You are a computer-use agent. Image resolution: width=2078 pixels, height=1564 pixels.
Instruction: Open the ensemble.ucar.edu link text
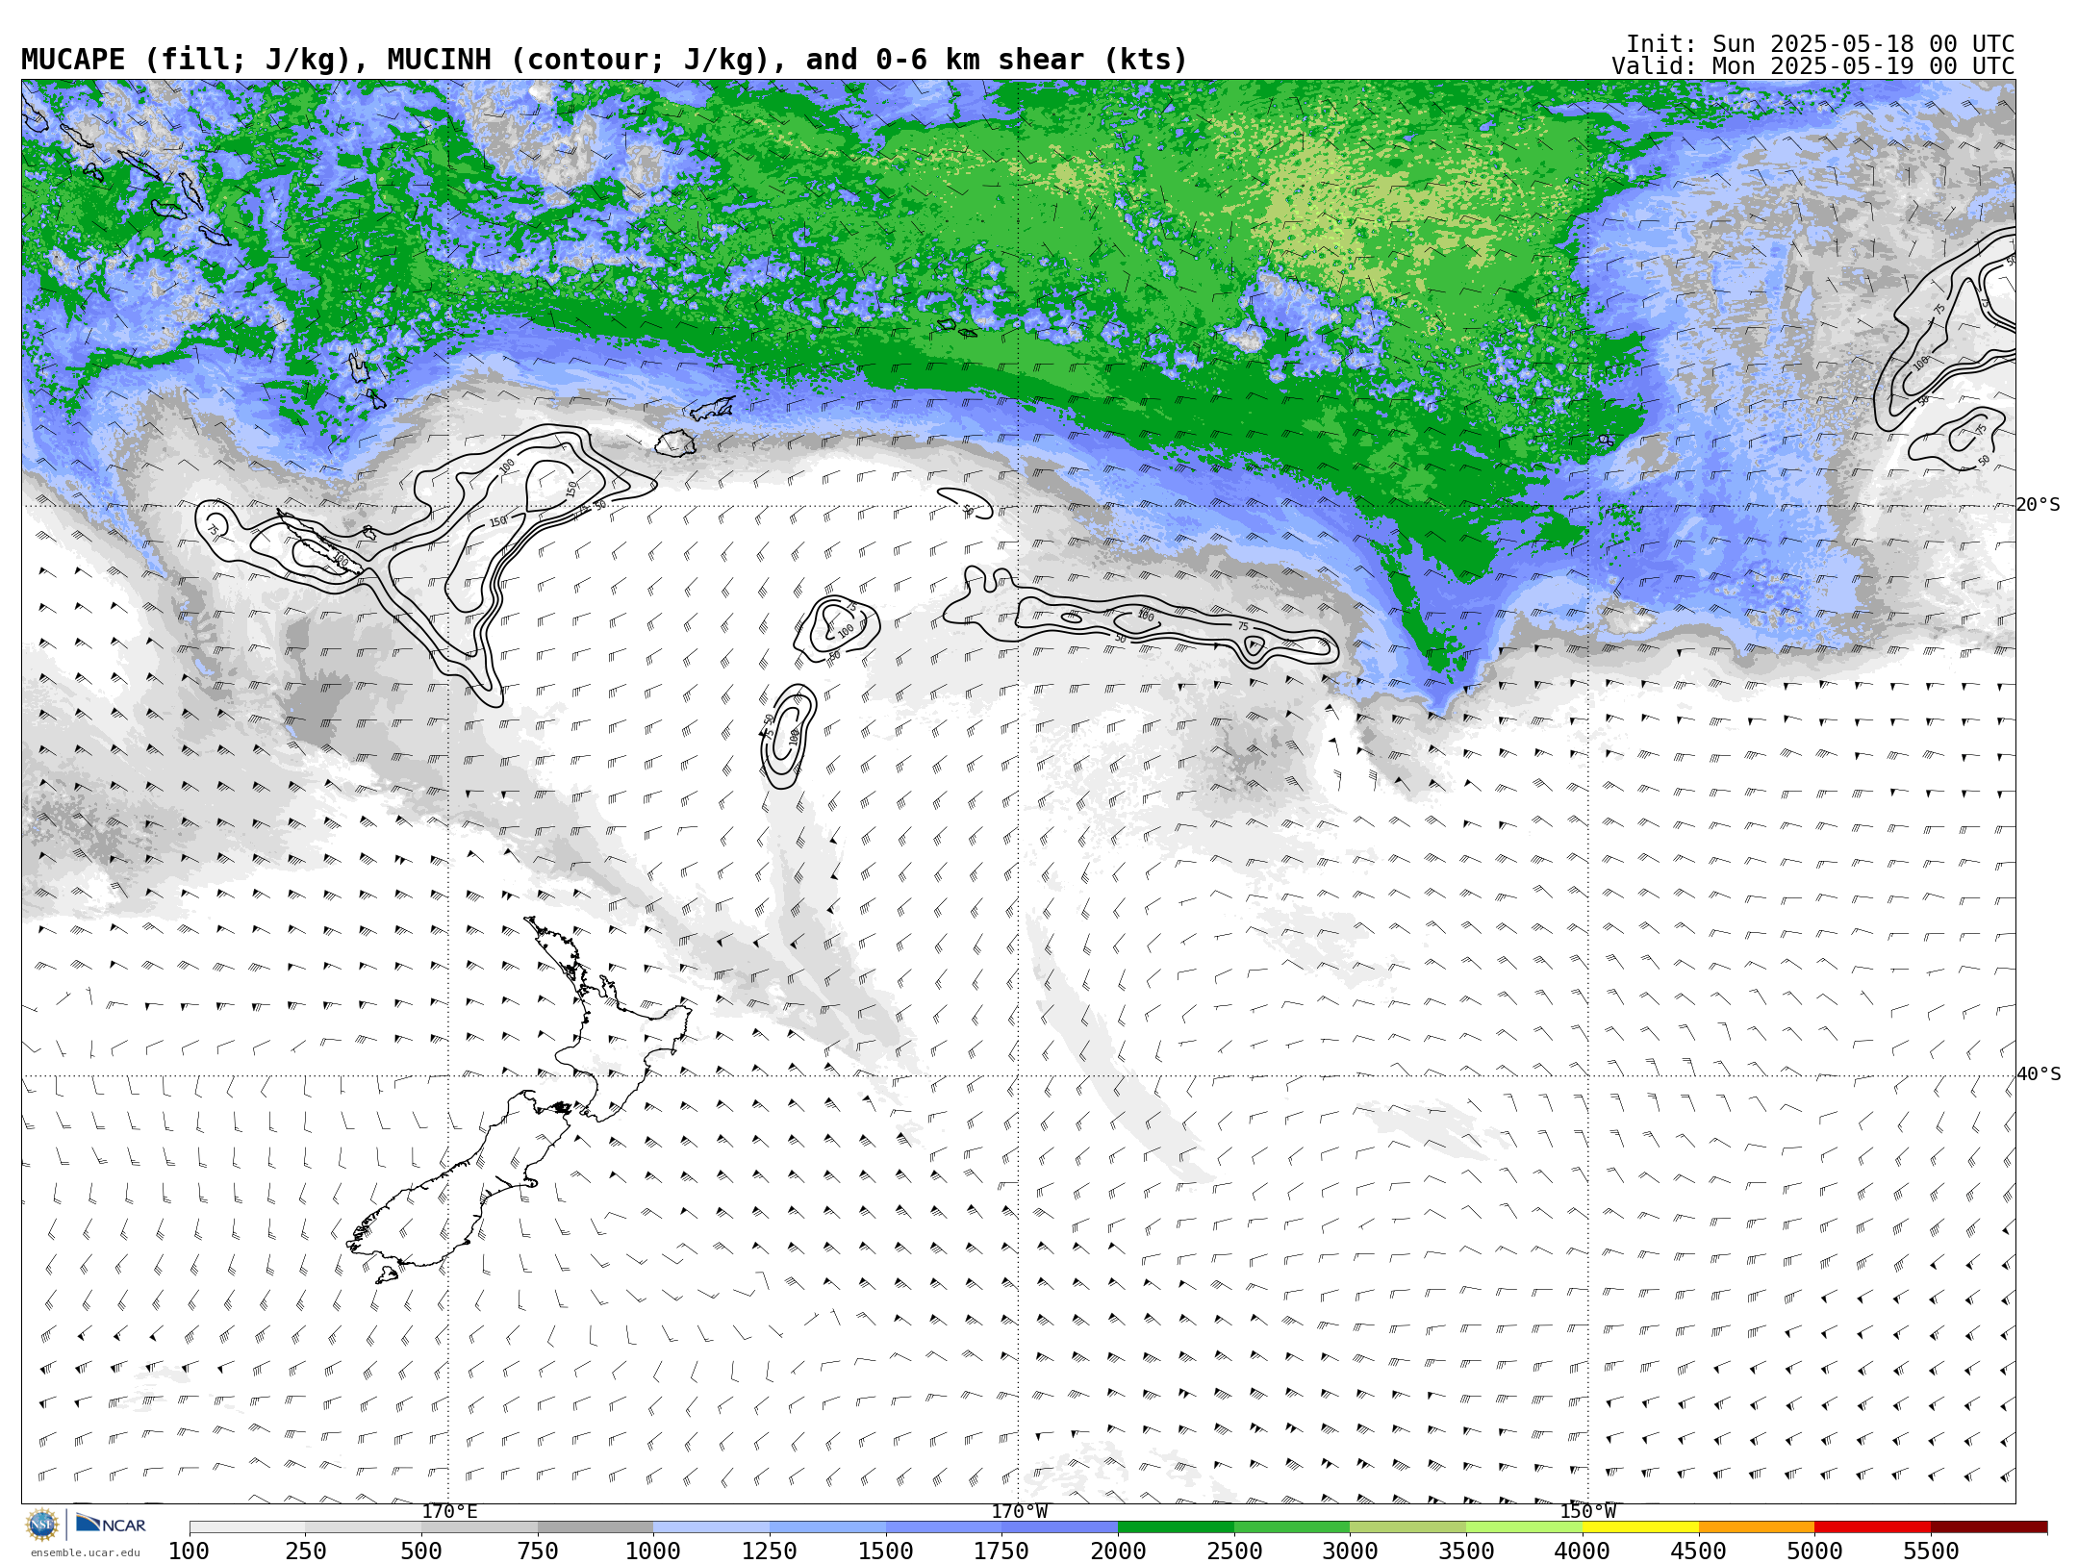pyautogui.click(x=85, y=1552)
